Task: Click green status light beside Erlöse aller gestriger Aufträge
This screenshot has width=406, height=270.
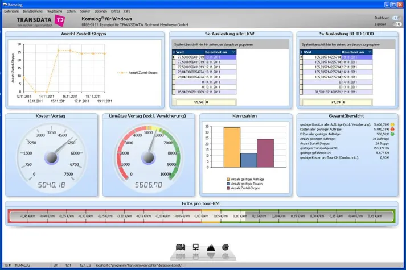Action: coord(392,134)
